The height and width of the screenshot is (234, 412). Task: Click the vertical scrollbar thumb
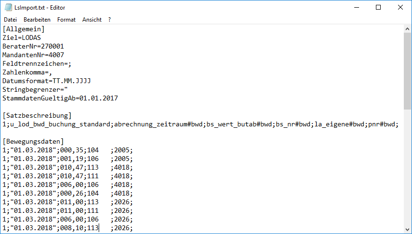point(407,72)
